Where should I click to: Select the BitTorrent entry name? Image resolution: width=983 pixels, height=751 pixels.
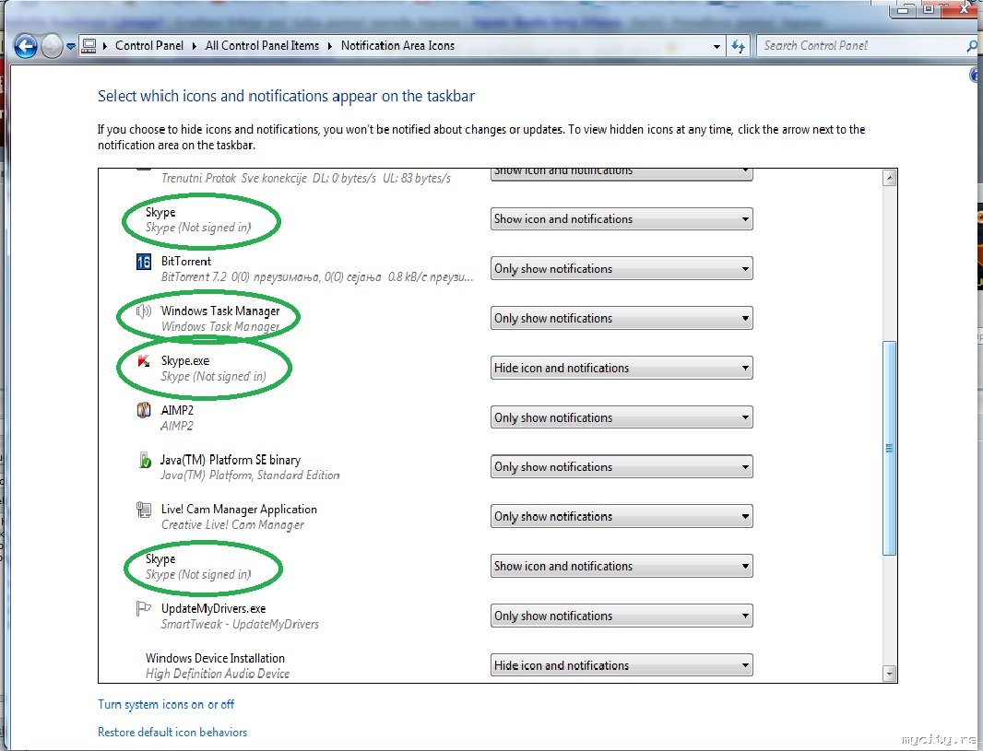(x=186, y=261)
